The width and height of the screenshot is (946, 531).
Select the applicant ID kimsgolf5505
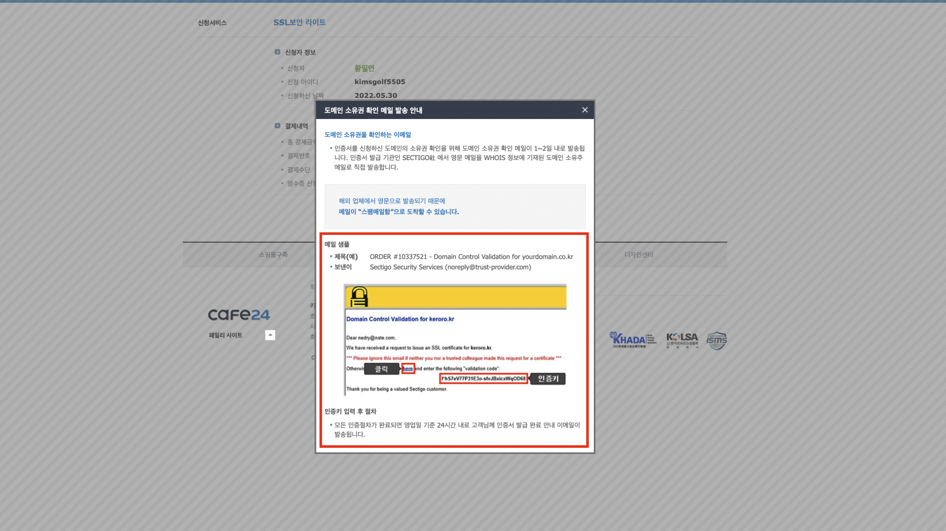(x=380, y=81)
